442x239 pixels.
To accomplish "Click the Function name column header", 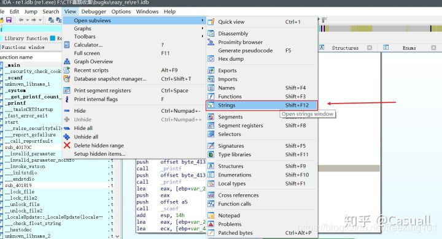I will point(16,57).
